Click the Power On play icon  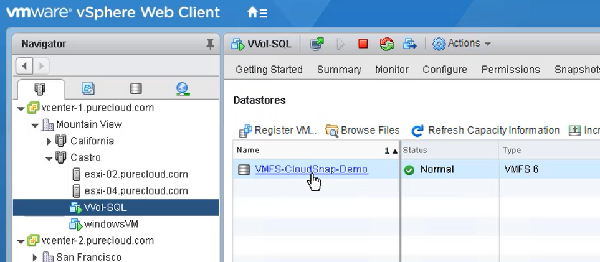341,44
